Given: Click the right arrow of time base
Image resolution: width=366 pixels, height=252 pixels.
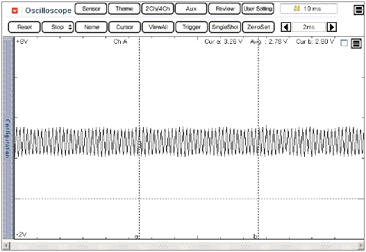Looking at the screenshot, I should (x=331, y=27).
